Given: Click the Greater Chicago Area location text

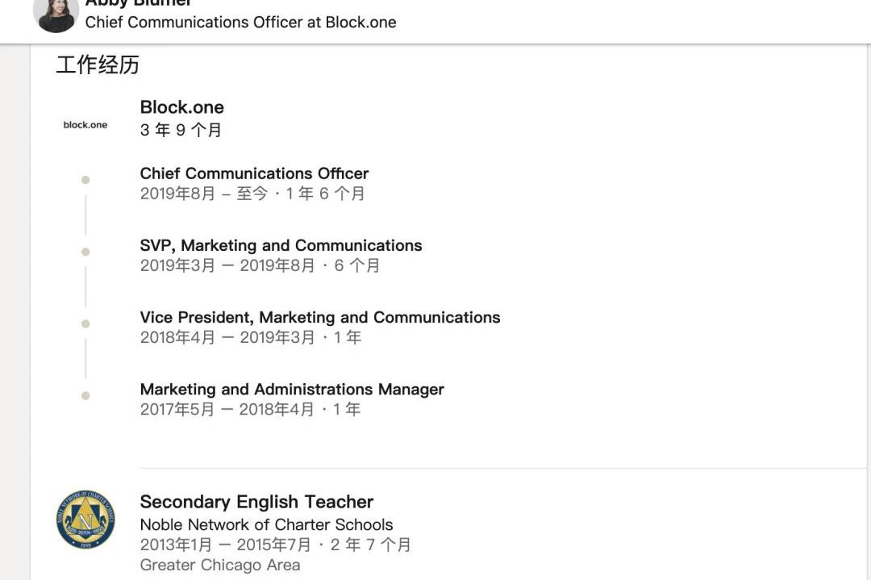Looking at the screenshot, I should [x=220, y=565].
